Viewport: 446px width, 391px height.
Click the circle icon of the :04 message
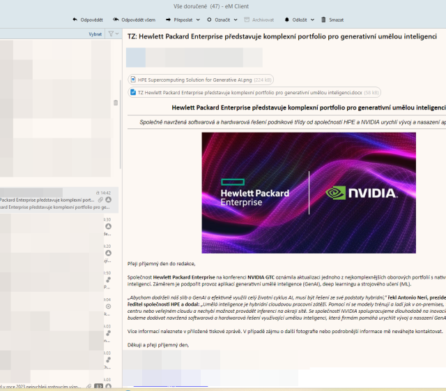[109, 307]
